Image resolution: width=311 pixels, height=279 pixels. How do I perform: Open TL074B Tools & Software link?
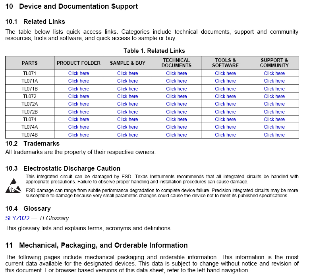coord(225,135)
